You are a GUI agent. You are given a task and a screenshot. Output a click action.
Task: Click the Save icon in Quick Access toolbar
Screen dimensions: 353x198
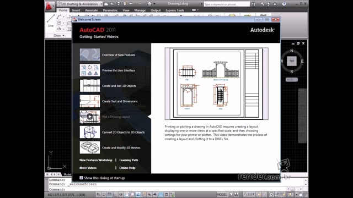pyautogui.click(x=119, y=4)
